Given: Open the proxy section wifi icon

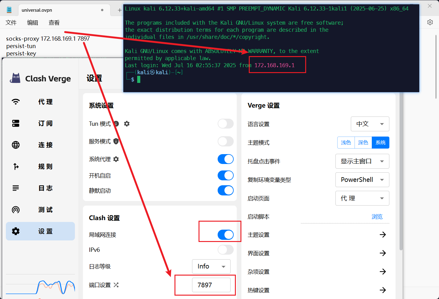Looking at the screenshot, I should 16,102.
